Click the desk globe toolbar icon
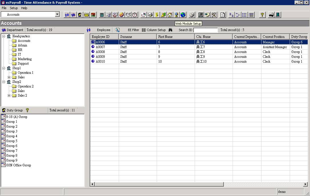The image size is (310, 196). pyautogui.click(x=176, y=15)
